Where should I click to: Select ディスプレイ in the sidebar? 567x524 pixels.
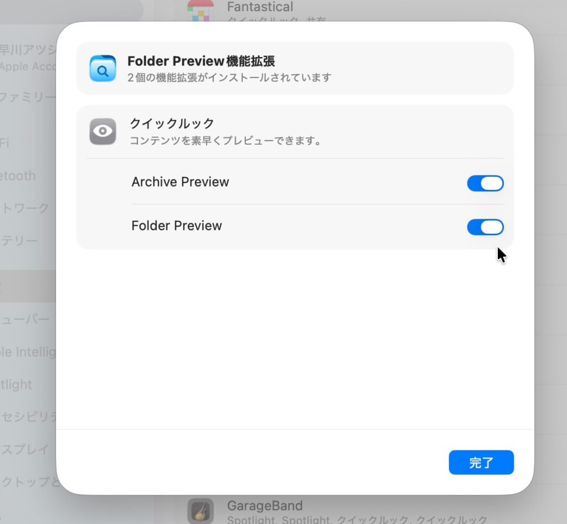24,449
